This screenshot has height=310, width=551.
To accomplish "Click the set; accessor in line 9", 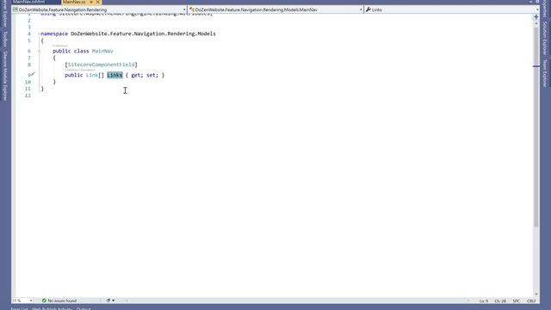I will (152, 75).
